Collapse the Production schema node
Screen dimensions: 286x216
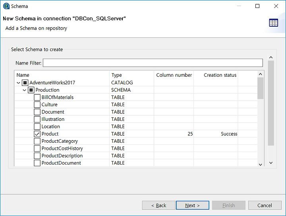coord(25,90)
